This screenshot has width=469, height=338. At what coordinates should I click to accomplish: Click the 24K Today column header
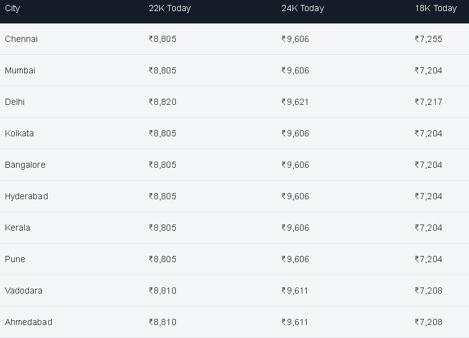click(302, 9)
